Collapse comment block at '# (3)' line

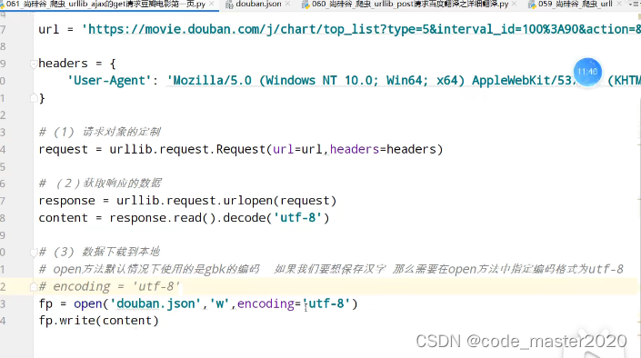click(34, 253)
